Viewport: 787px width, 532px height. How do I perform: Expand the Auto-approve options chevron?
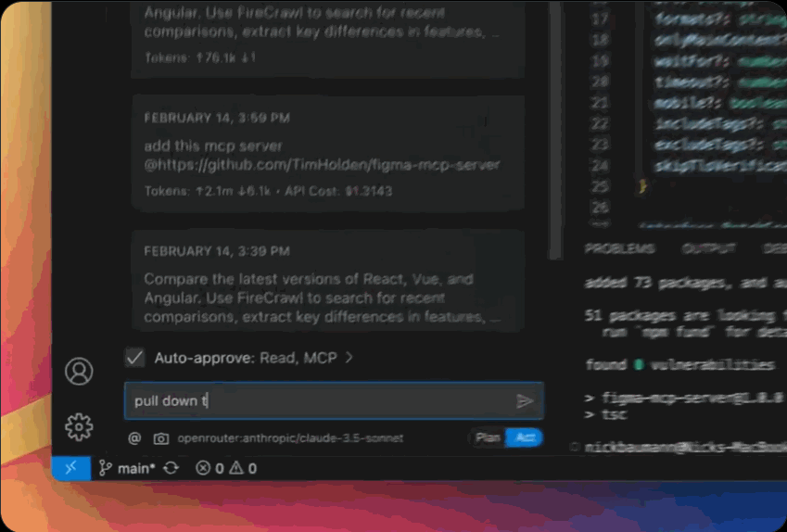(x=349, y=358)
